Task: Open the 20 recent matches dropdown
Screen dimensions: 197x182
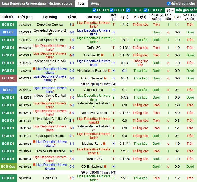Action: pos(170,10)
